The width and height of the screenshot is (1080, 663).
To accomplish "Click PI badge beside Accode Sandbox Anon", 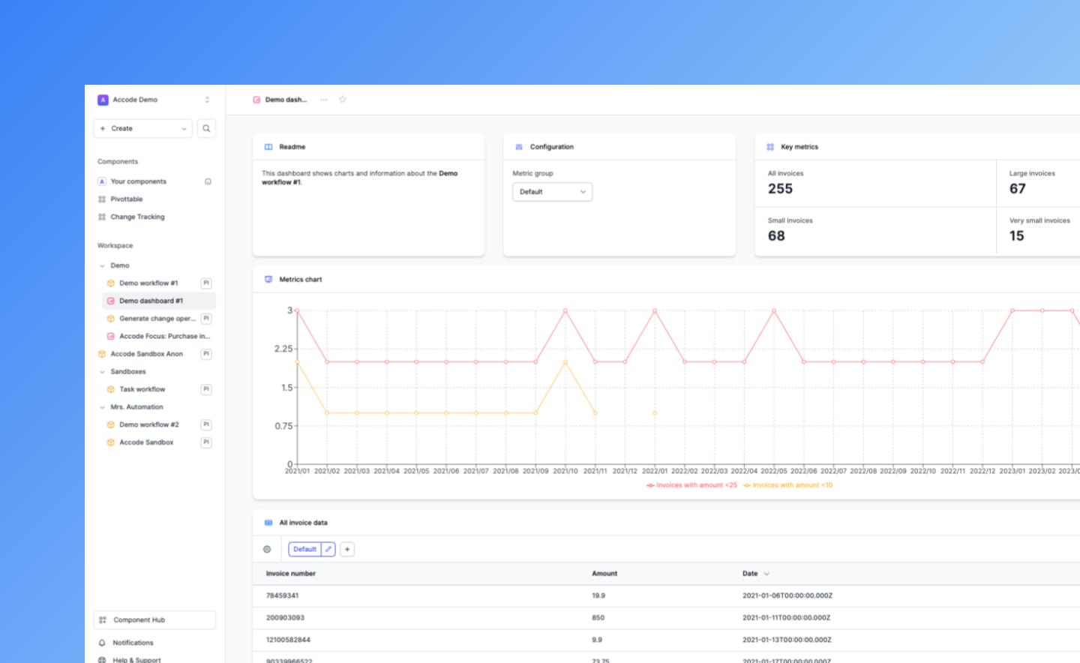I will pos(206,354).
